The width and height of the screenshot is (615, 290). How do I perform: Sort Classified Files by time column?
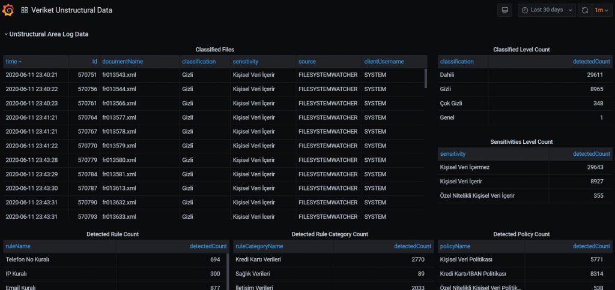14,62
